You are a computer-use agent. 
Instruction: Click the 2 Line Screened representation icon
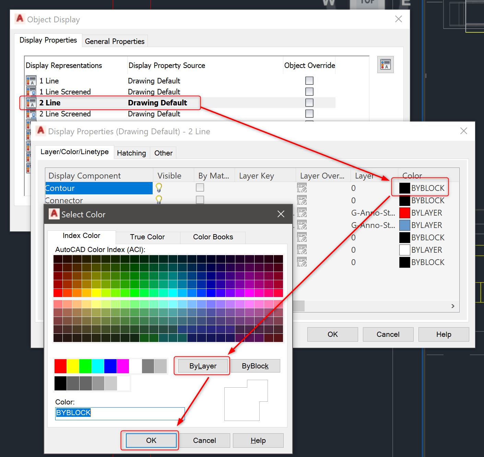31,114
